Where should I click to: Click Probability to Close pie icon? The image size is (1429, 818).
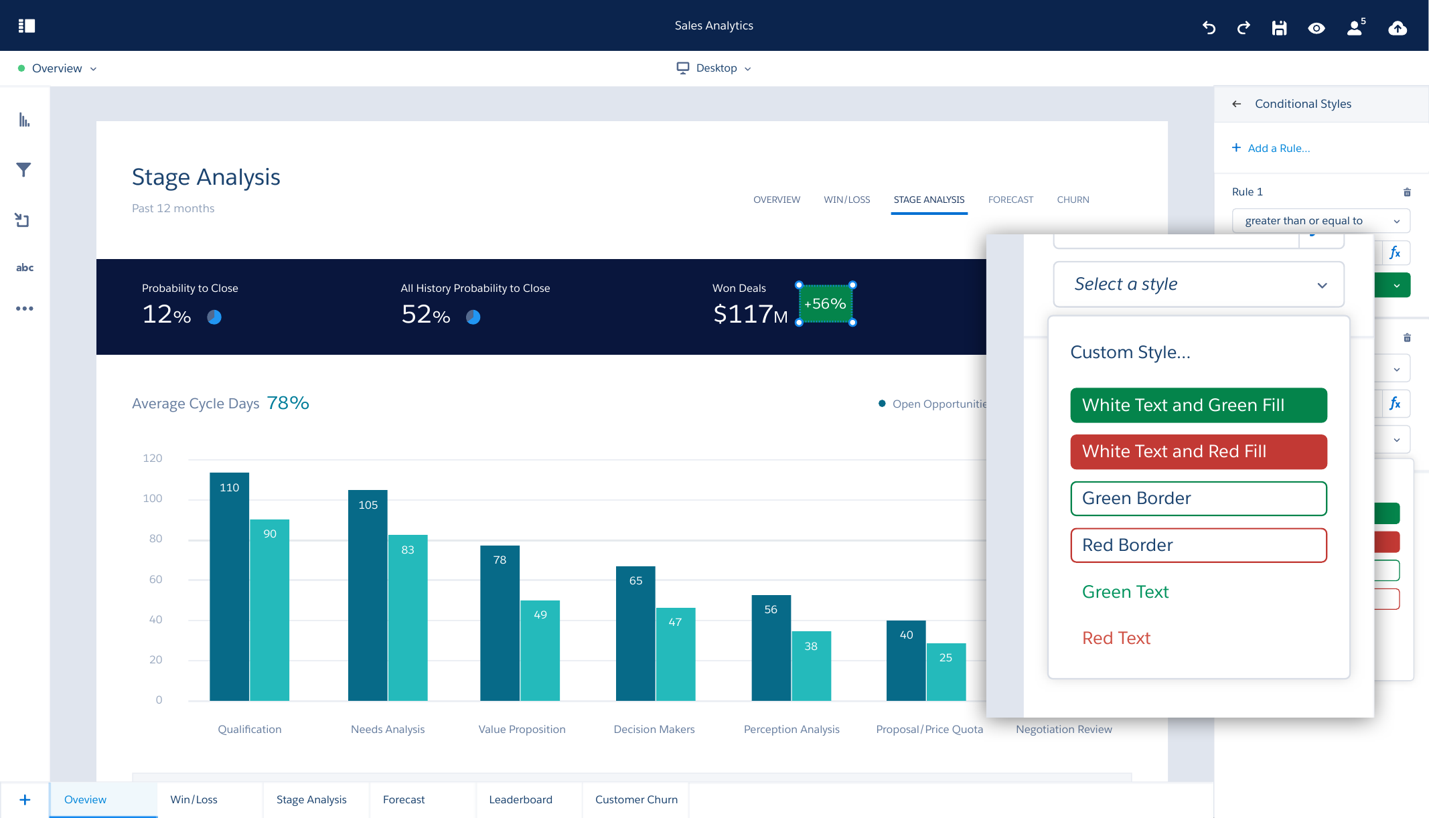(214, 317)
